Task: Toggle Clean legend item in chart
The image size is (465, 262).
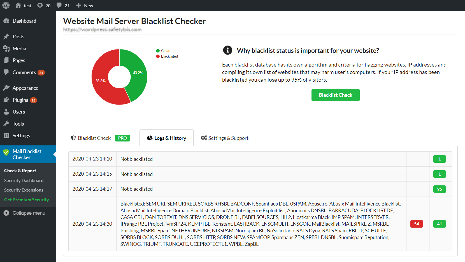Action: click(x=163, y=51)
